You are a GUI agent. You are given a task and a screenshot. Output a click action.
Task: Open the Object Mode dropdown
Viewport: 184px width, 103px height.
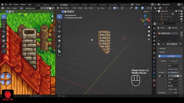tap(64, 8)
